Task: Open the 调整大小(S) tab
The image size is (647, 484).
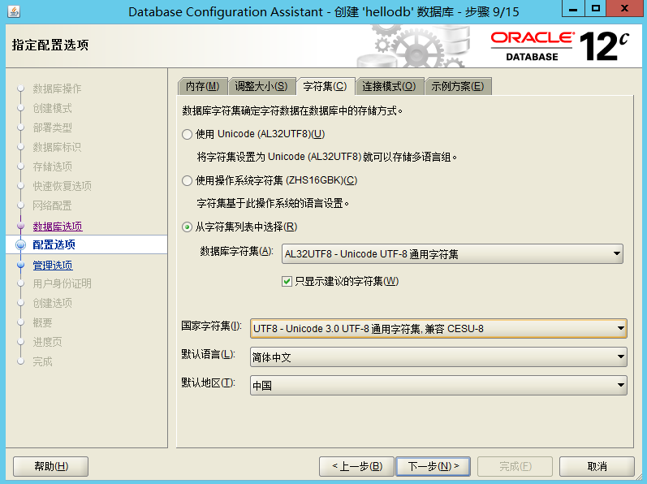Action: point(261,86)
